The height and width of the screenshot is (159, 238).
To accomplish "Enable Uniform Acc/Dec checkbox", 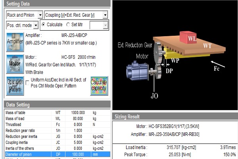I will pyautogui.click(x=27, y=80).
